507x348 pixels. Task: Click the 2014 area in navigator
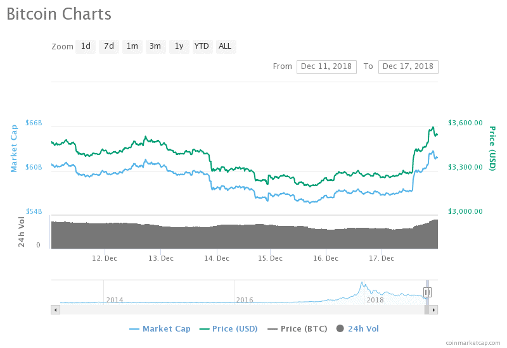(115, 300)
